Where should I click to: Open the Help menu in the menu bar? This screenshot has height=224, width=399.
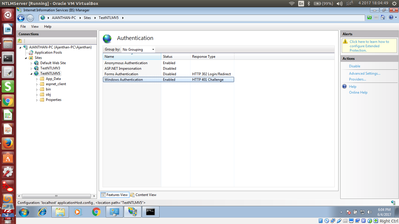click(48, 27)
